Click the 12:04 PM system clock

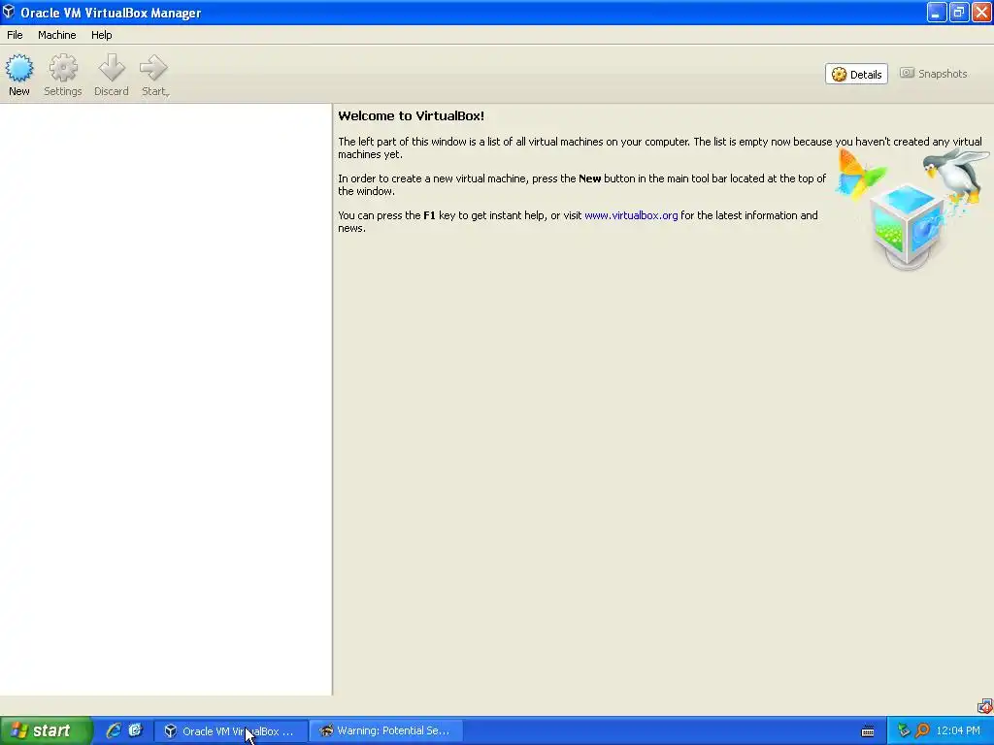click(x=958, y=731)
